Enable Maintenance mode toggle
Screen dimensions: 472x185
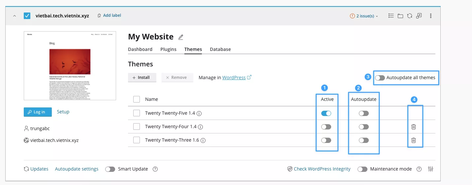tap(362, 169)
